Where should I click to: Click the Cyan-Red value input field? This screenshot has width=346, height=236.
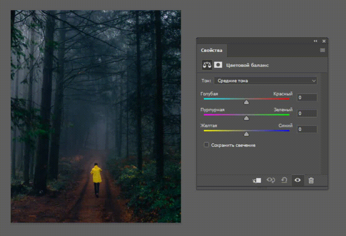pos(307,97)
